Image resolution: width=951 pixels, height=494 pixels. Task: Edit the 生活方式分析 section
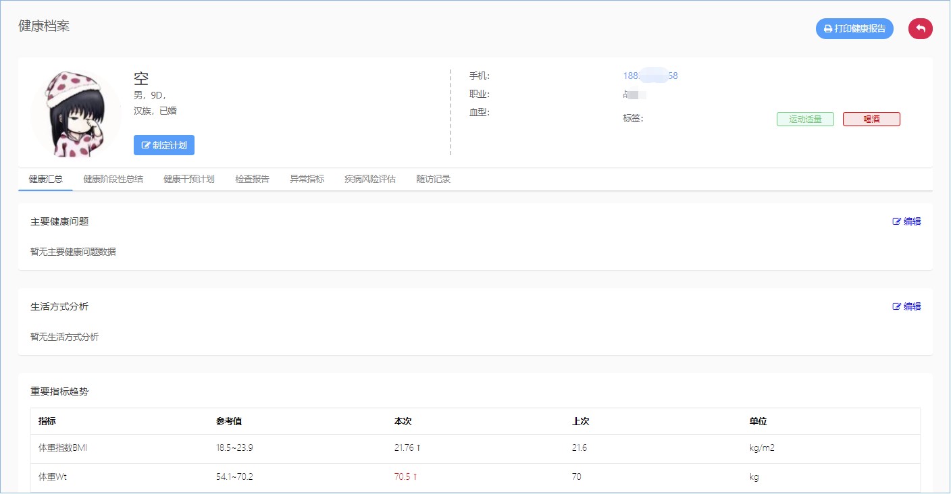tap(906, 306)
